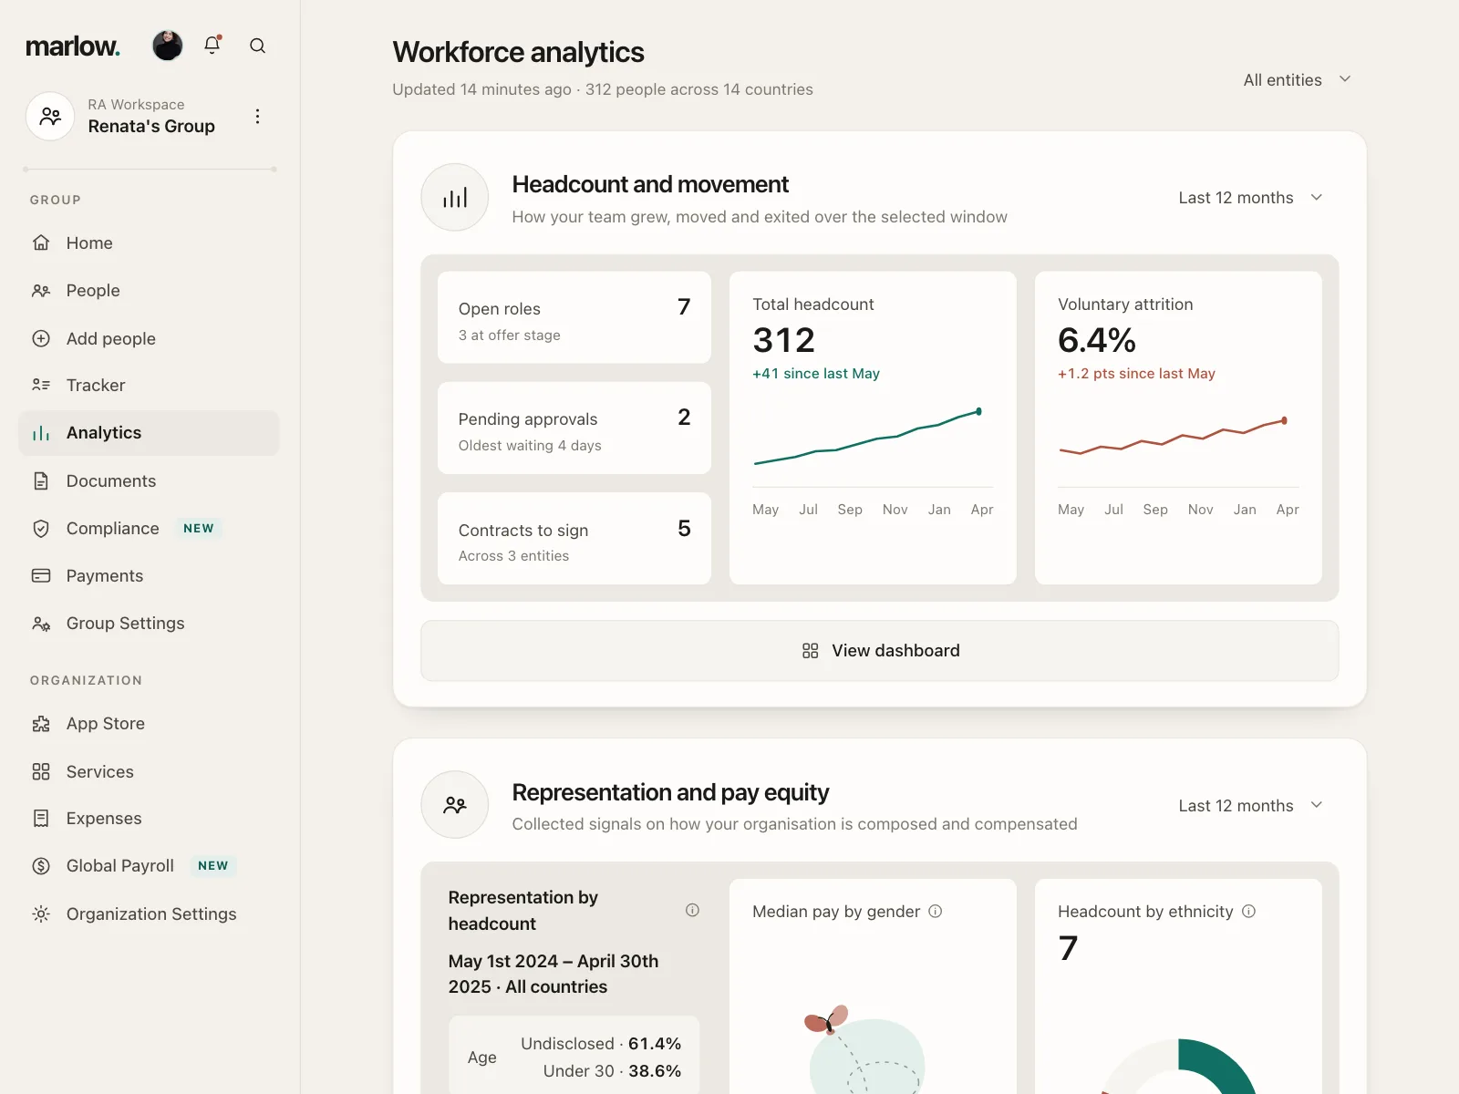1459x1094 pixels.
Task: Click the View dashboard button
Action: [x=879, y=651]
